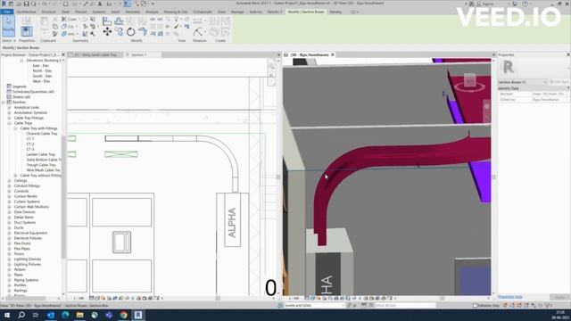The height and width of the screenshot is (321, 571).
Task: Select the Wire Mesh Cable Tray type
Action: click(x=43, y=170)
